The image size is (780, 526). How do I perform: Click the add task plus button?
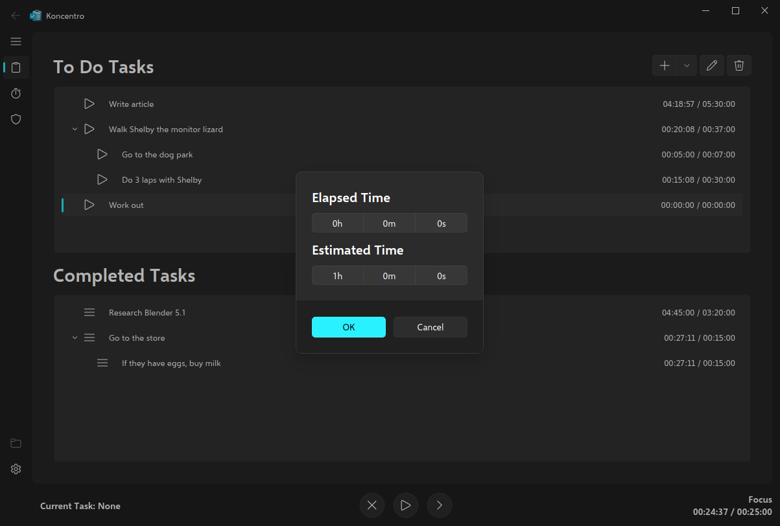click(665, 65)
